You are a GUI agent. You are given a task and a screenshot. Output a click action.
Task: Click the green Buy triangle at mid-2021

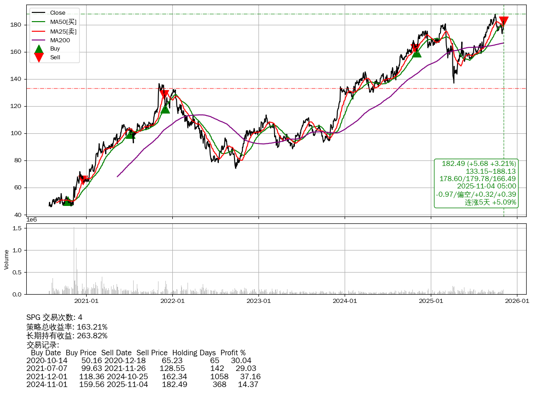pos(130,134)
